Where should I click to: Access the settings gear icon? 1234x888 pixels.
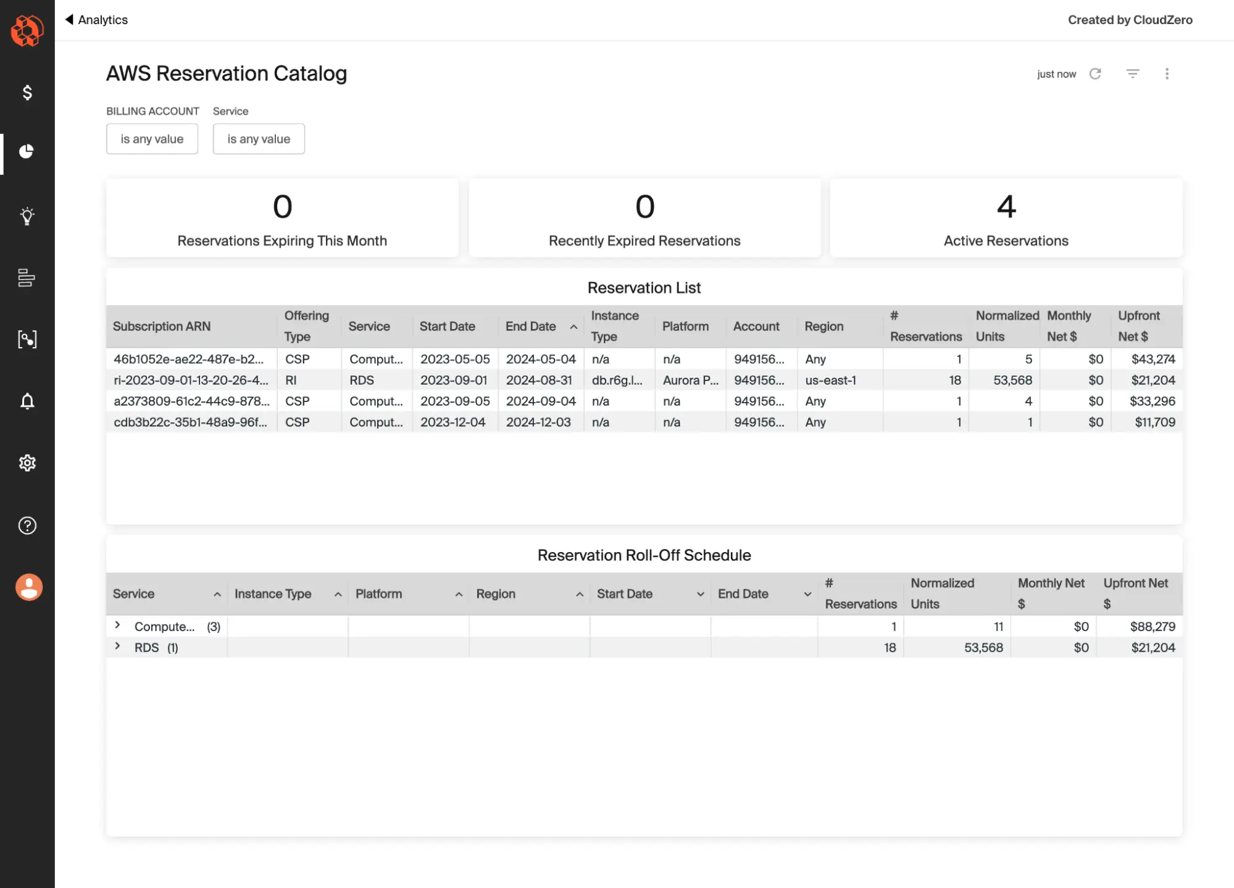pos(27,464)
